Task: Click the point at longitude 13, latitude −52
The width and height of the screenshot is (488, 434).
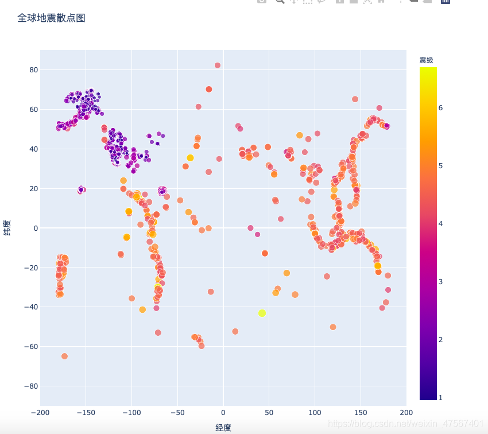Action: [x=235, y=331]
